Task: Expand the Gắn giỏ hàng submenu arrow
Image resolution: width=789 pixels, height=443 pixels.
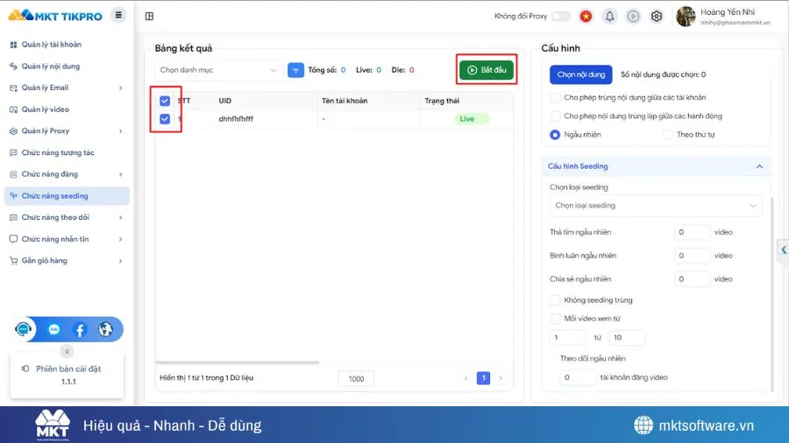Action: (x=121, y=261)
